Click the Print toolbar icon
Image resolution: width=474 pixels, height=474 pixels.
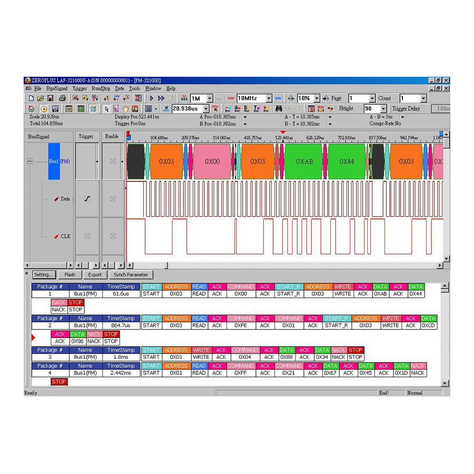tap(62, 98)
